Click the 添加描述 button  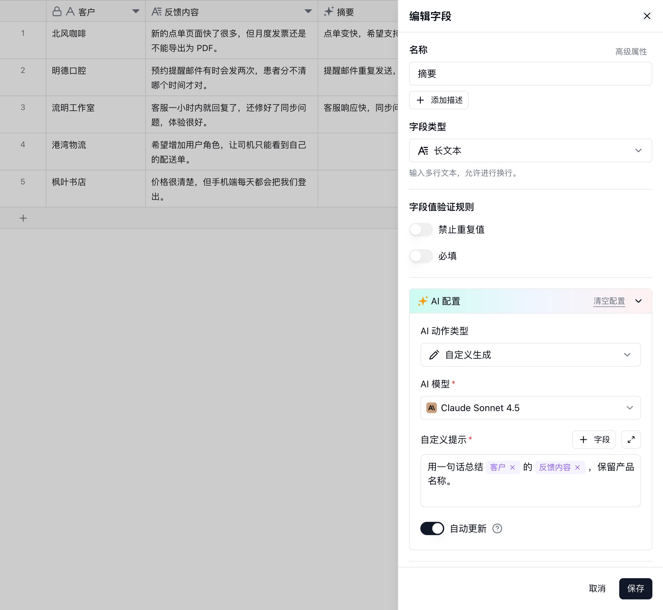439,100
